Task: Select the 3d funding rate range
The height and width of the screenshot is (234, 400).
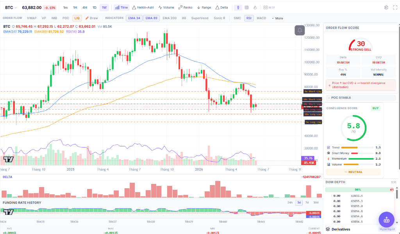Action: click(x=299, y=203)
